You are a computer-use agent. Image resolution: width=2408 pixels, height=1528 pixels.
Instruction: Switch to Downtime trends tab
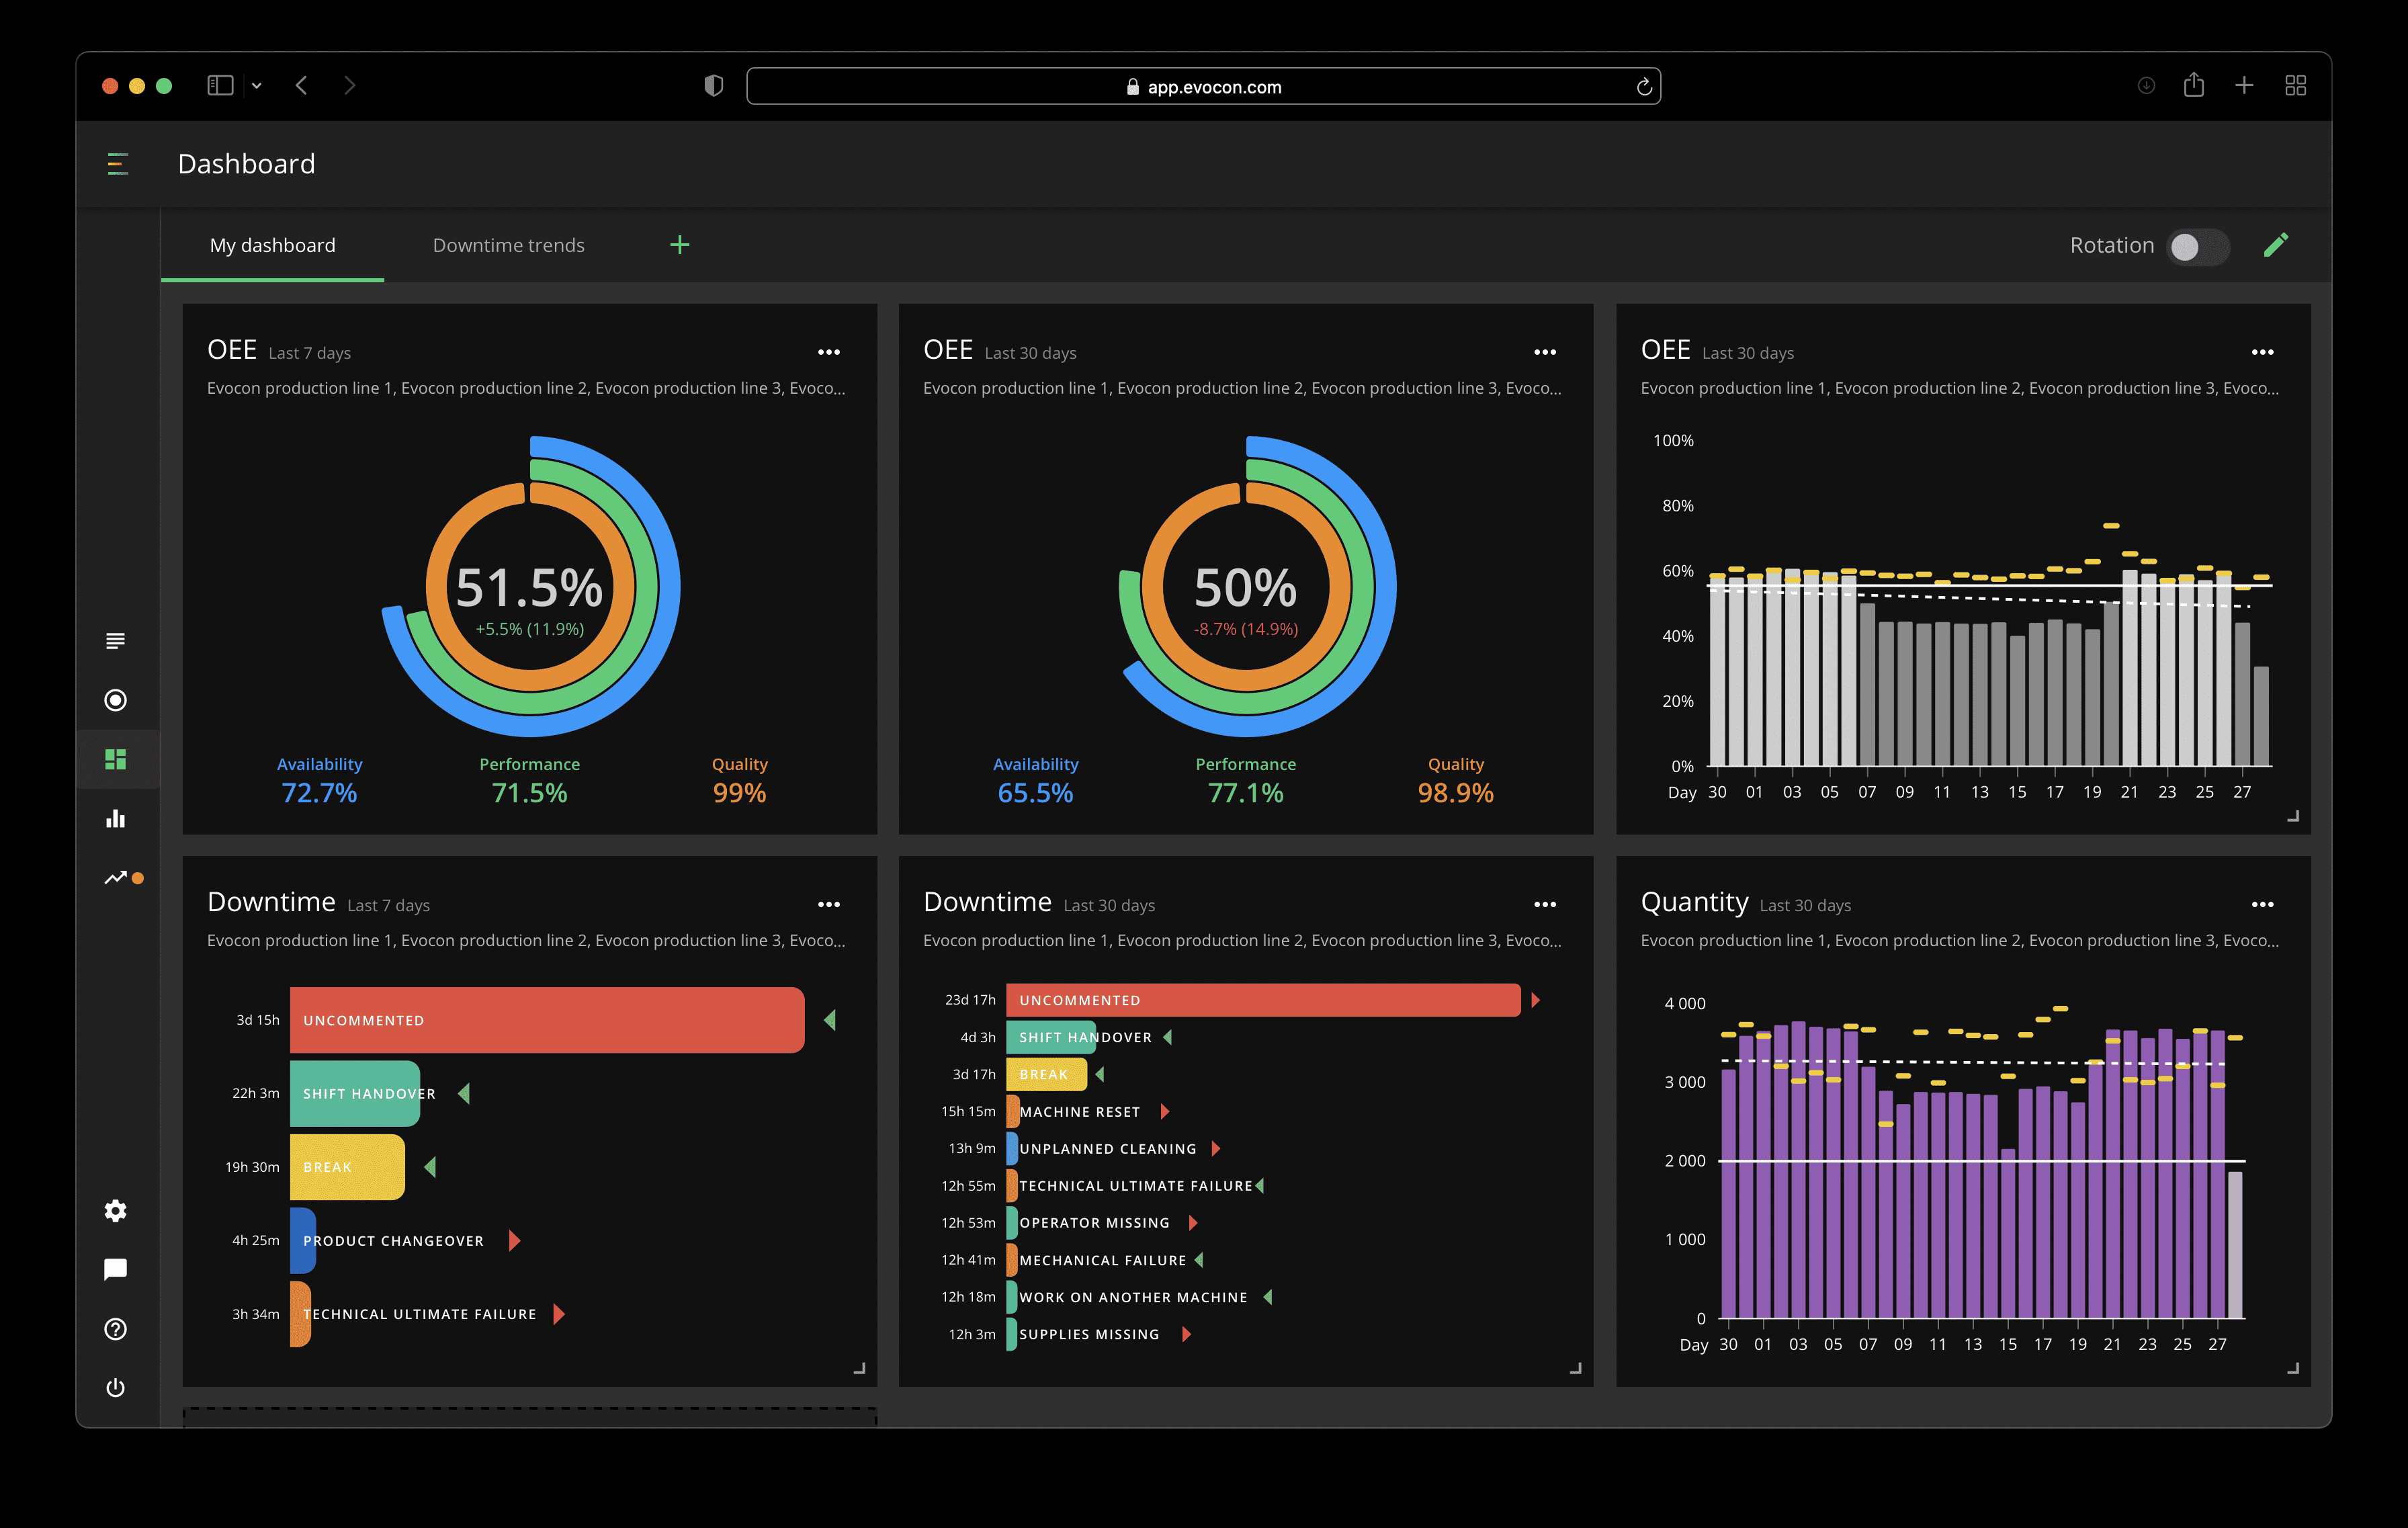(x=508, y=245)
